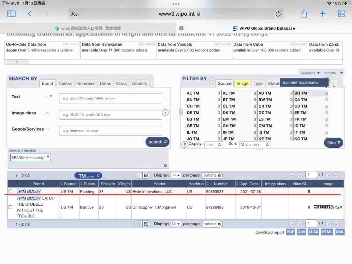Change bottom Display 30 per page dropdown
352x264 pixels.
[x=176, y=224]
